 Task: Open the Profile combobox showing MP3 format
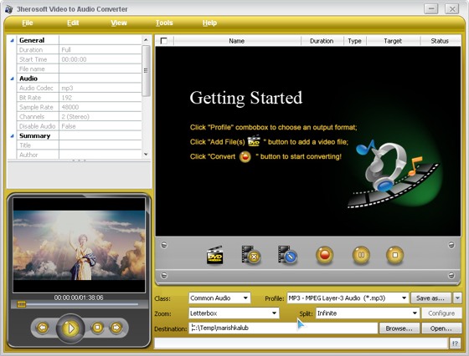click(348, 298)
